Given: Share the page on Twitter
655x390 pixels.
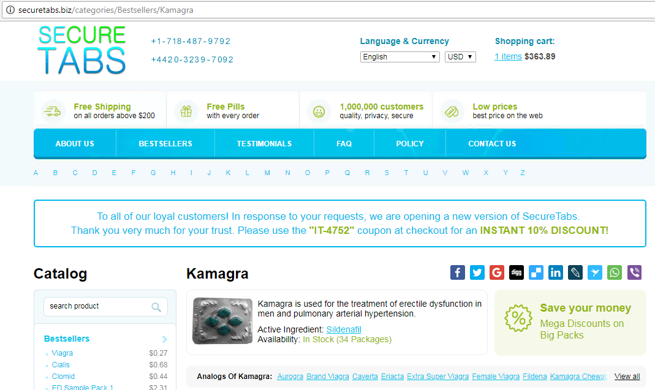Looking at the screenshot, I should (477, 272).
